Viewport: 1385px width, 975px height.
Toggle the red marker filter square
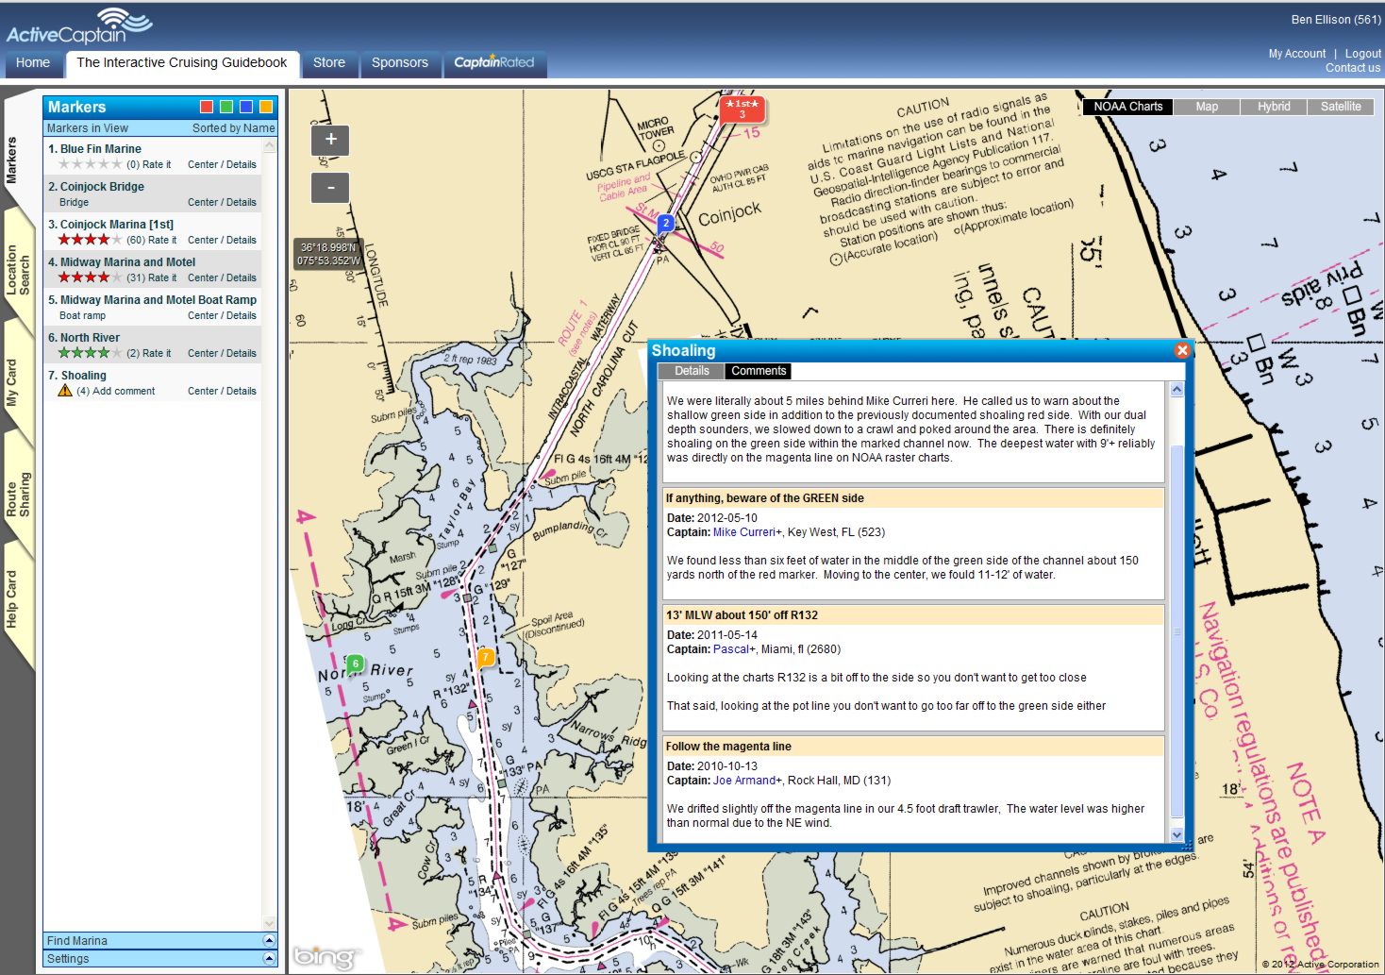207,107
